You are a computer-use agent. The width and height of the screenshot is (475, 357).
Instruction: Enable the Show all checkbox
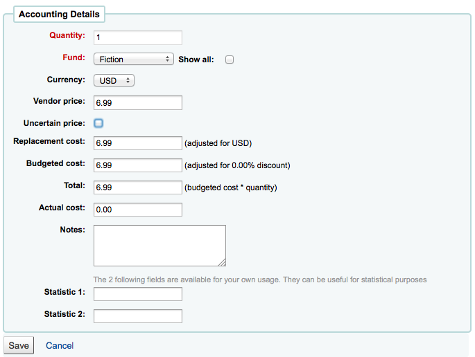[x=230, y=59]
